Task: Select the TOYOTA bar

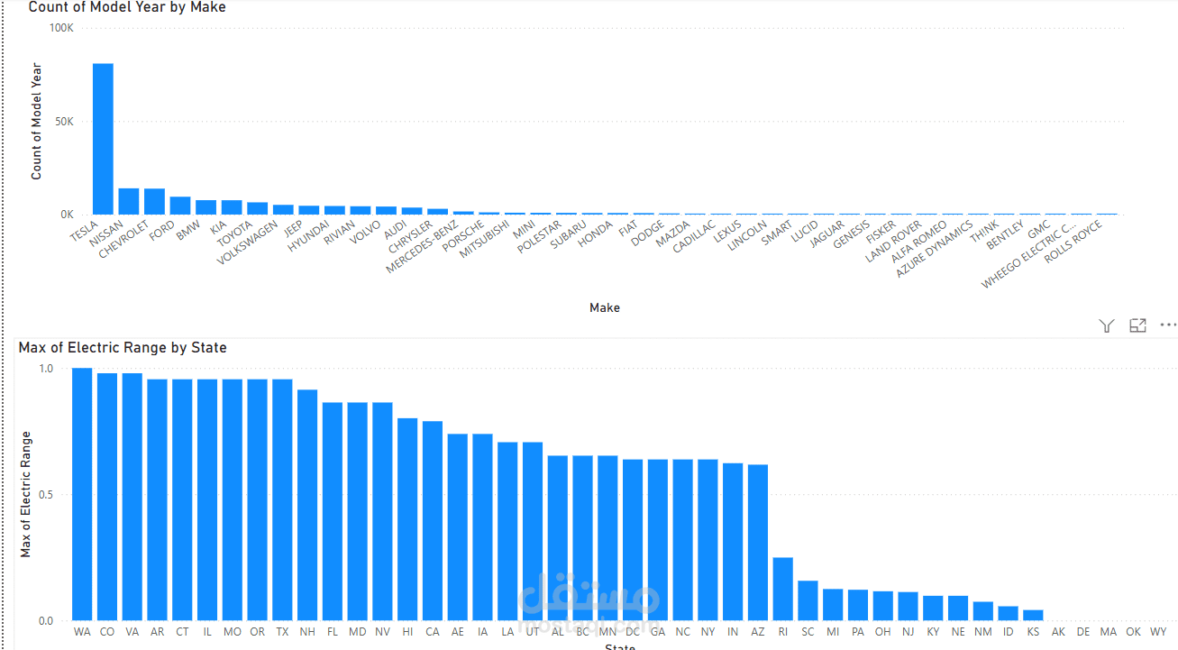Action: (258, 208)
